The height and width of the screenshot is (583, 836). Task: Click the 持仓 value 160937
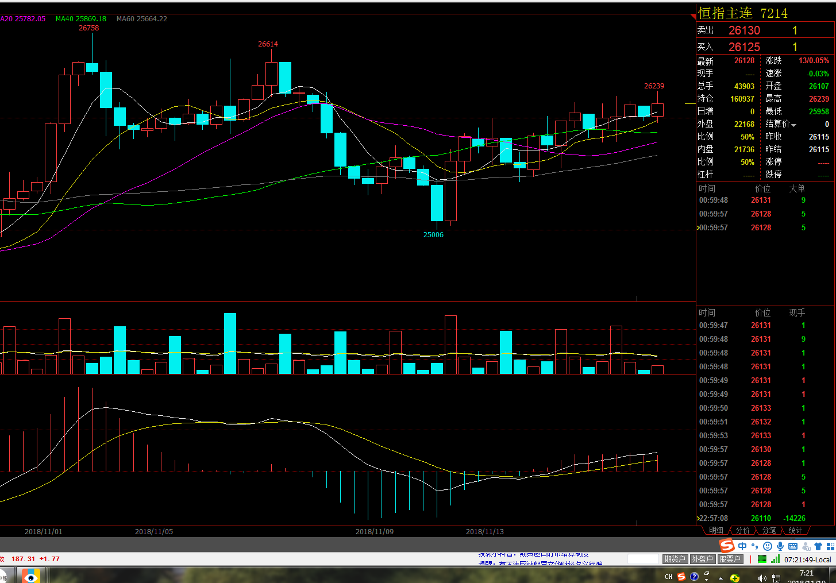point(742,99)
